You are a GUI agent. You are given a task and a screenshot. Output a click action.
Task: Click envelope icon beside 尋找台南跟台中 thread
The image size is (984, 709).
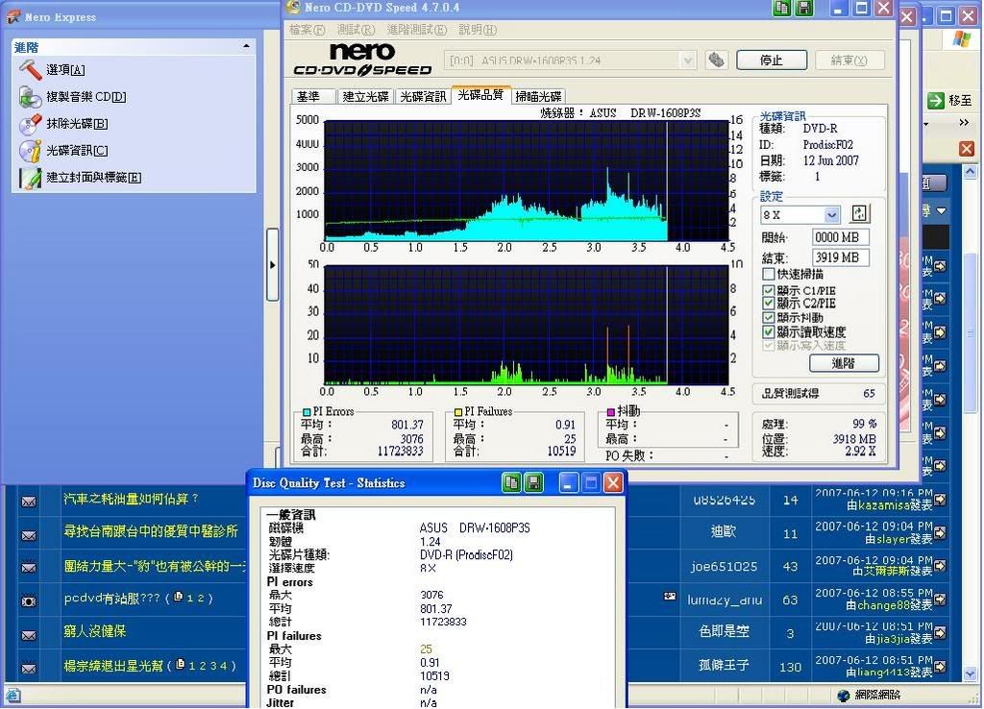[29, 535]
